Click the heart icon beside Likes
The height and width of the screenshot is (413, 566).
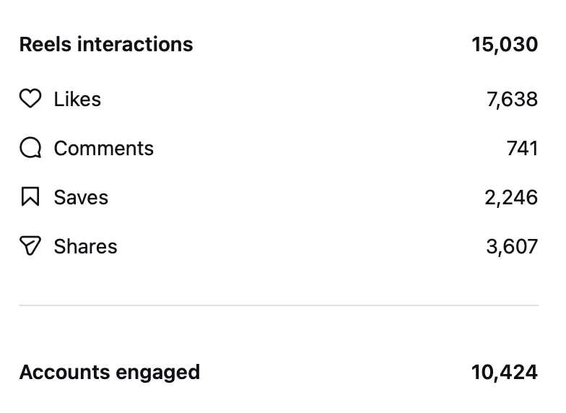coord(30,99)
